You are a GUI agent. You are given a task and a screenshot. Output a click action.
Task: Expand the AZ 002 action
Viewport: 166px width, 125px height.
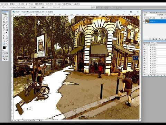pos(150,50)
